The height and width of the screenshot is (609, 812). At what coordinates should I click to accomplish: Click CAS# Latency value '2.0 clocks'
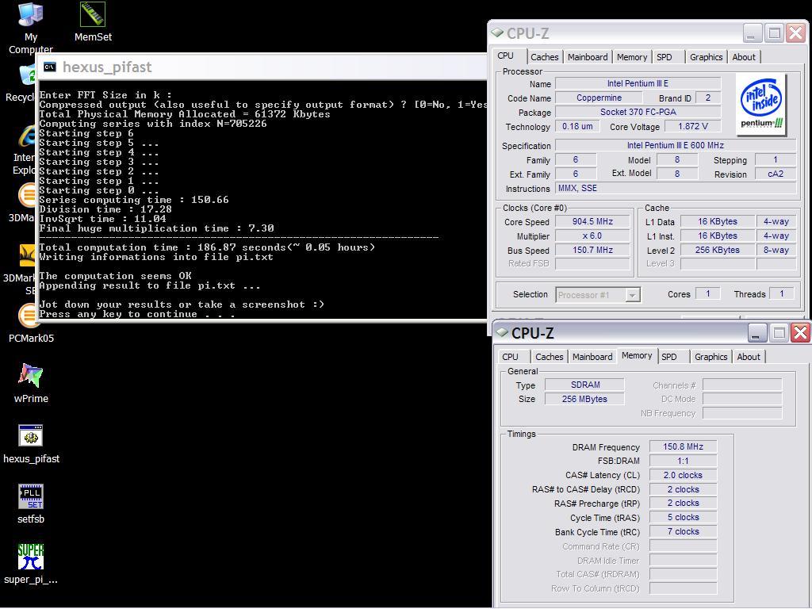pos(683,475)
